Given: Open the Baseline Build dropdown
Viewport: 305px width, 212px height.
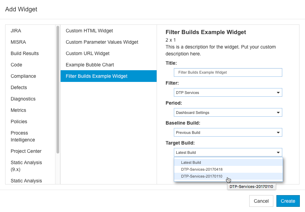Looking at the screenshot, I should 228,132.
